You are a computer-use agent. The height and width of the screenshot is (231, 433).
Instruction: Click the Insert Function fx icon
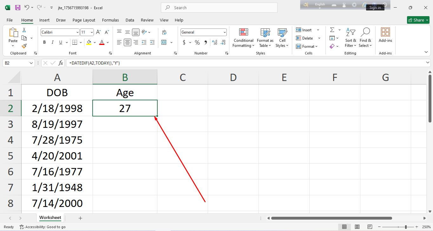click(x=61, y=63)
